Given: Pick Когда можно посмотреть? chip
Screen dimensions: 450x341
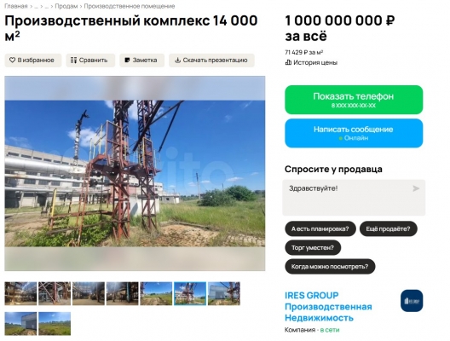Looking at the screenshot, I should point(330,267).
